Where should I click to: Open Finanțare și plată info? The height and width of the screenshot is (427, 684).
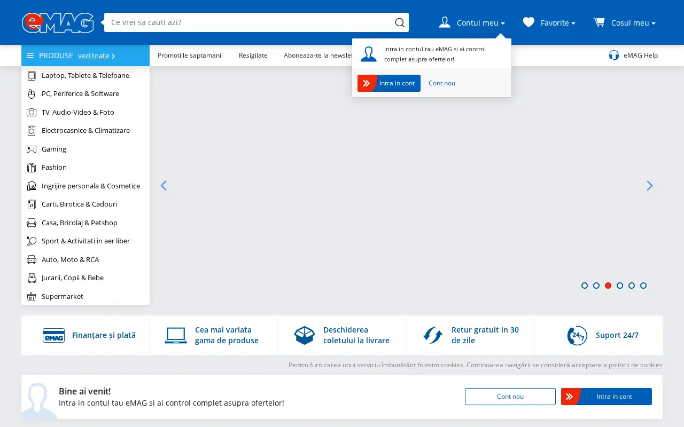tap(85, 335)
